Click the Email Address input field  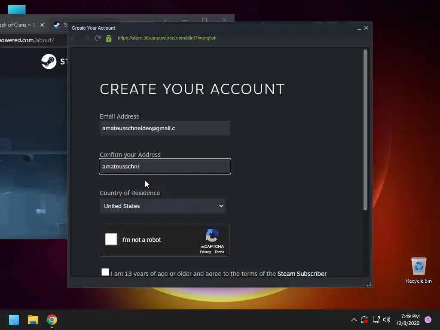tap(165, 128)
